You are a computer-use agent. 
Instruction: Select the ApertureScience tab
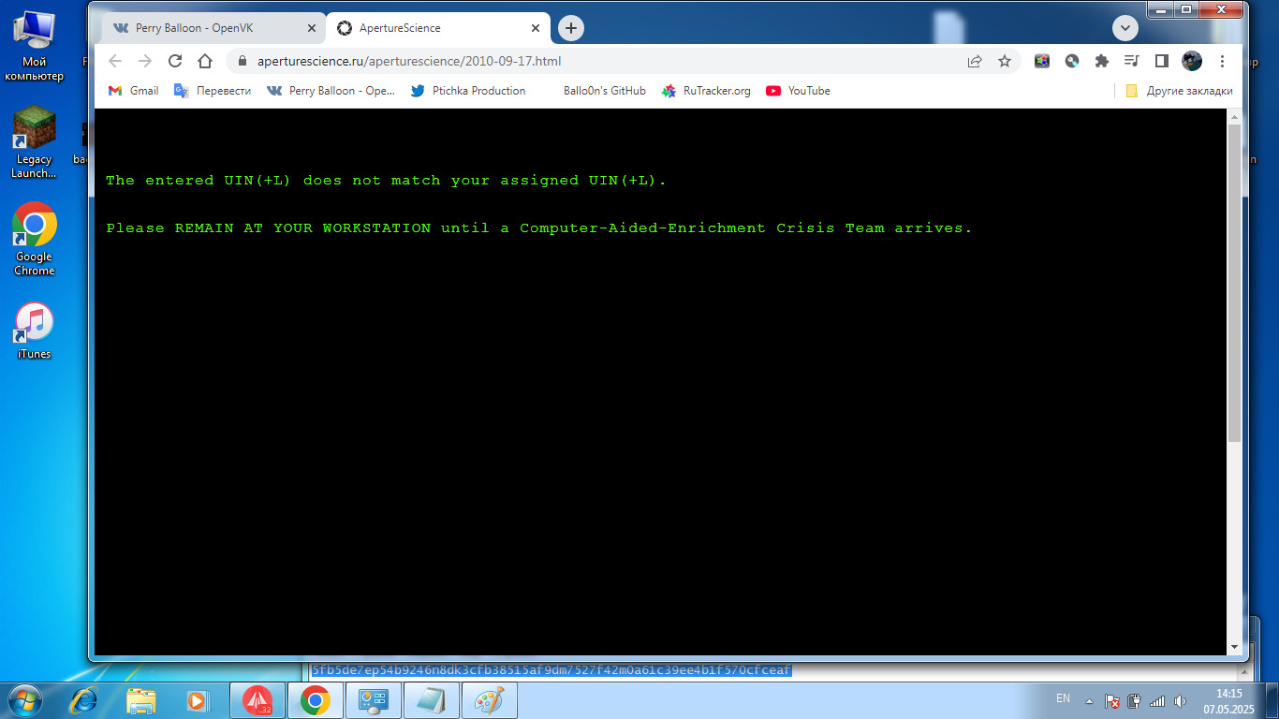(438, 28)
